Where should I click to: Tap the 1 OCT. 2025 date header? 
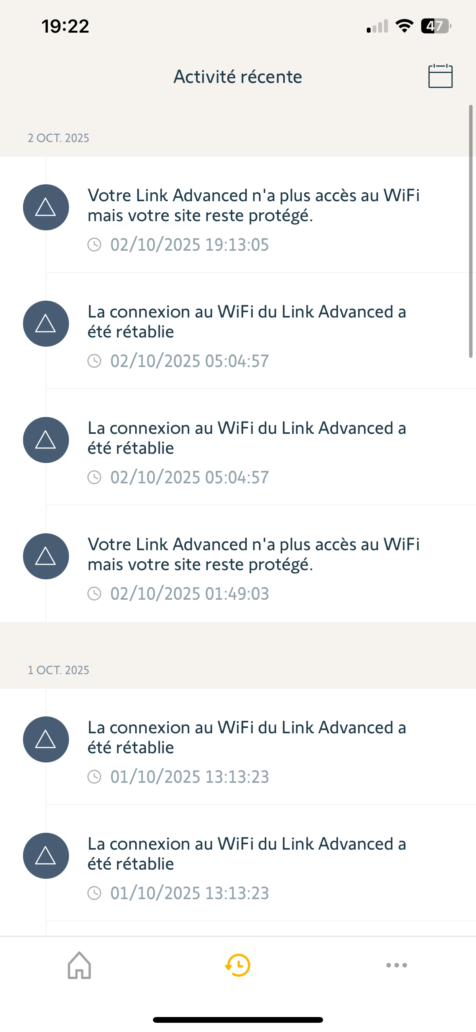pyautogui.click(x=58, y=670)
